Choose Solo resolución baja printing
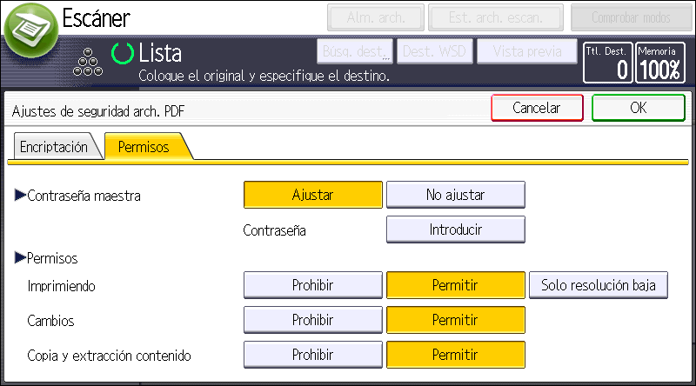696x386 pixels. coord(599,285)
